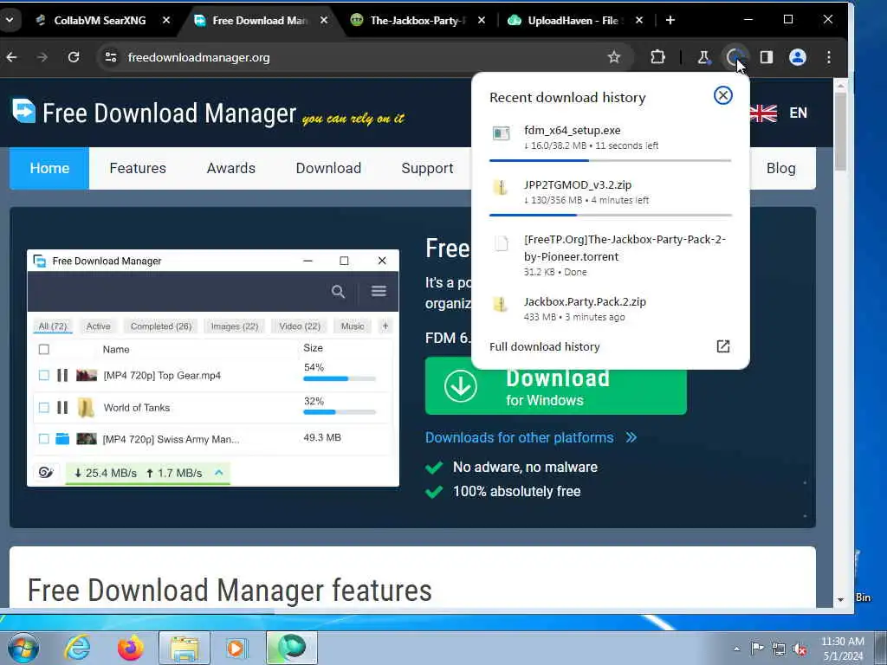Open the profile avatar icon

[x=798, y=57]
